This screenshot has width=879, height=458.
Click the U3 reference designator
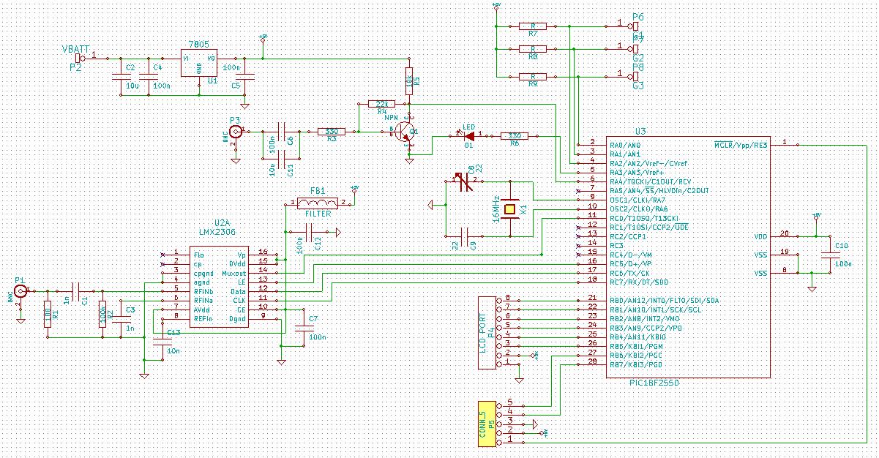[x=640, y=131]
